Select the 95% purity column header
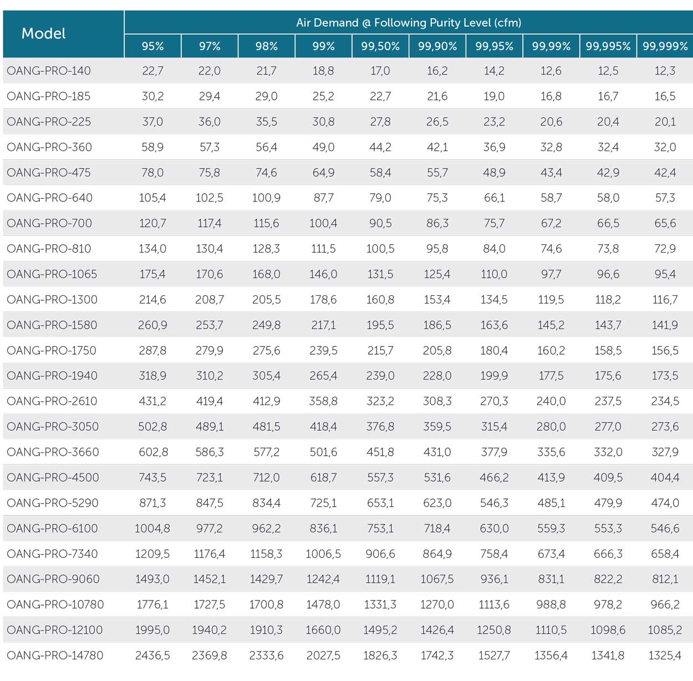This screenshot has height=681, width=693. click(152, 46)
